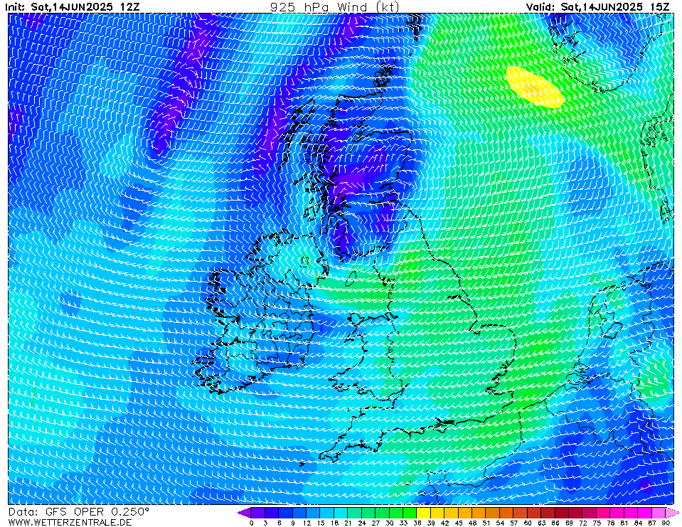Click the '30' value on the legend scale

click(x=389, y=523)
